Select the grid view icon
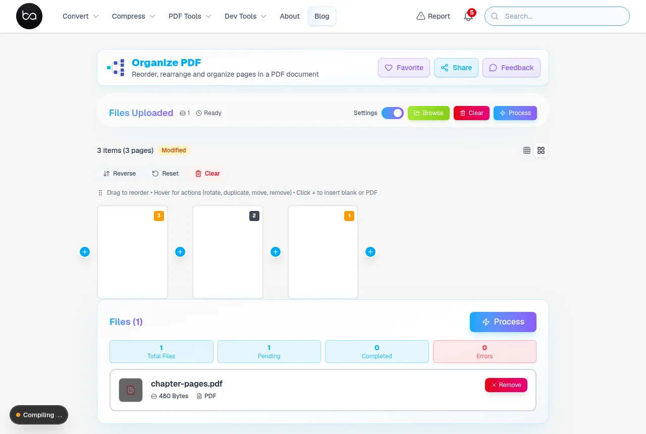 [x=541, y=150]
